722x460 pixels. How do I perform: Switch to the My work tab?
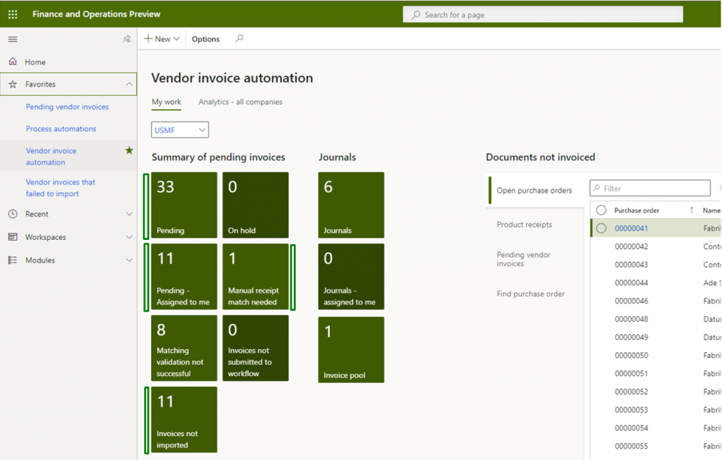click(x=166, y=102)
